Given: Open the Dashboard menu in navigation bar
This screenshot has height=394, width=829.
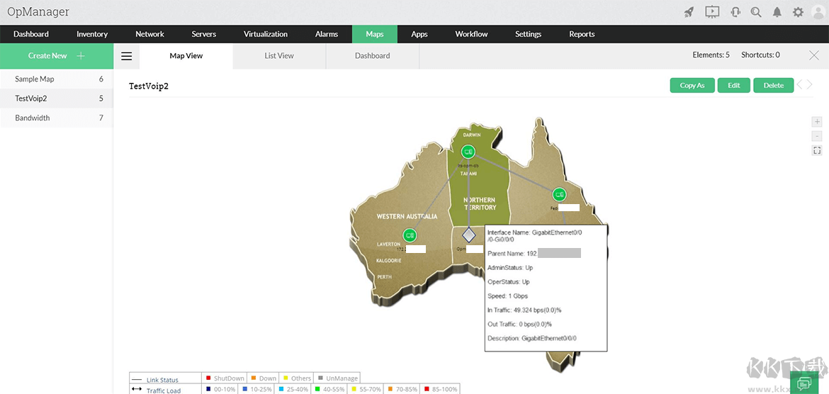Looking at the screenshot, I should coord(31,34).
